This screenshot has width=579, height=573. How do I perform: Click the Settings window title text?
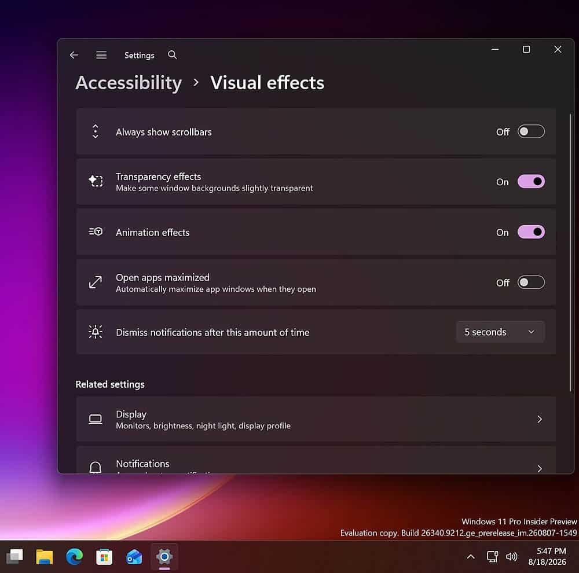(139, 56)
